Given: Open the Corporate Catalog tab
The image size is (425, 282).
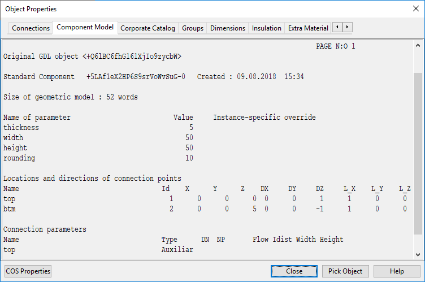Looking at the screenshot, I should (148, 28).
